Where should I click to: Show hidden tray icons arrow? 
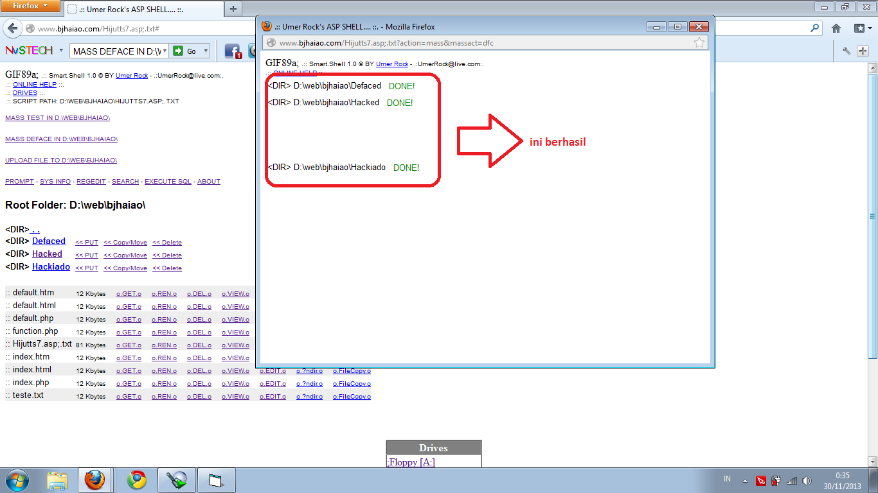tap(745, 481)
